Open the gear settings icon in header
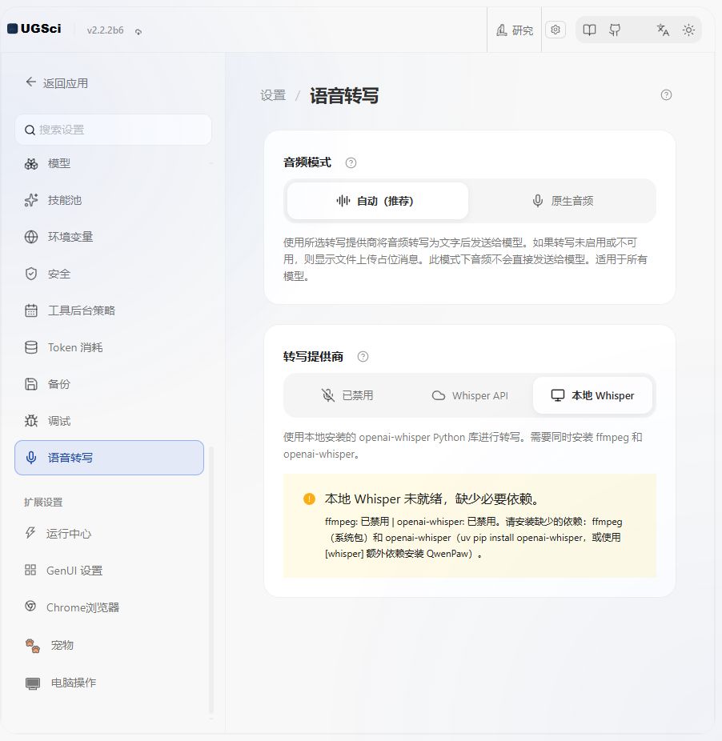Image resolution: width=722 pixels, height=741 pixels. pos(556,30)
